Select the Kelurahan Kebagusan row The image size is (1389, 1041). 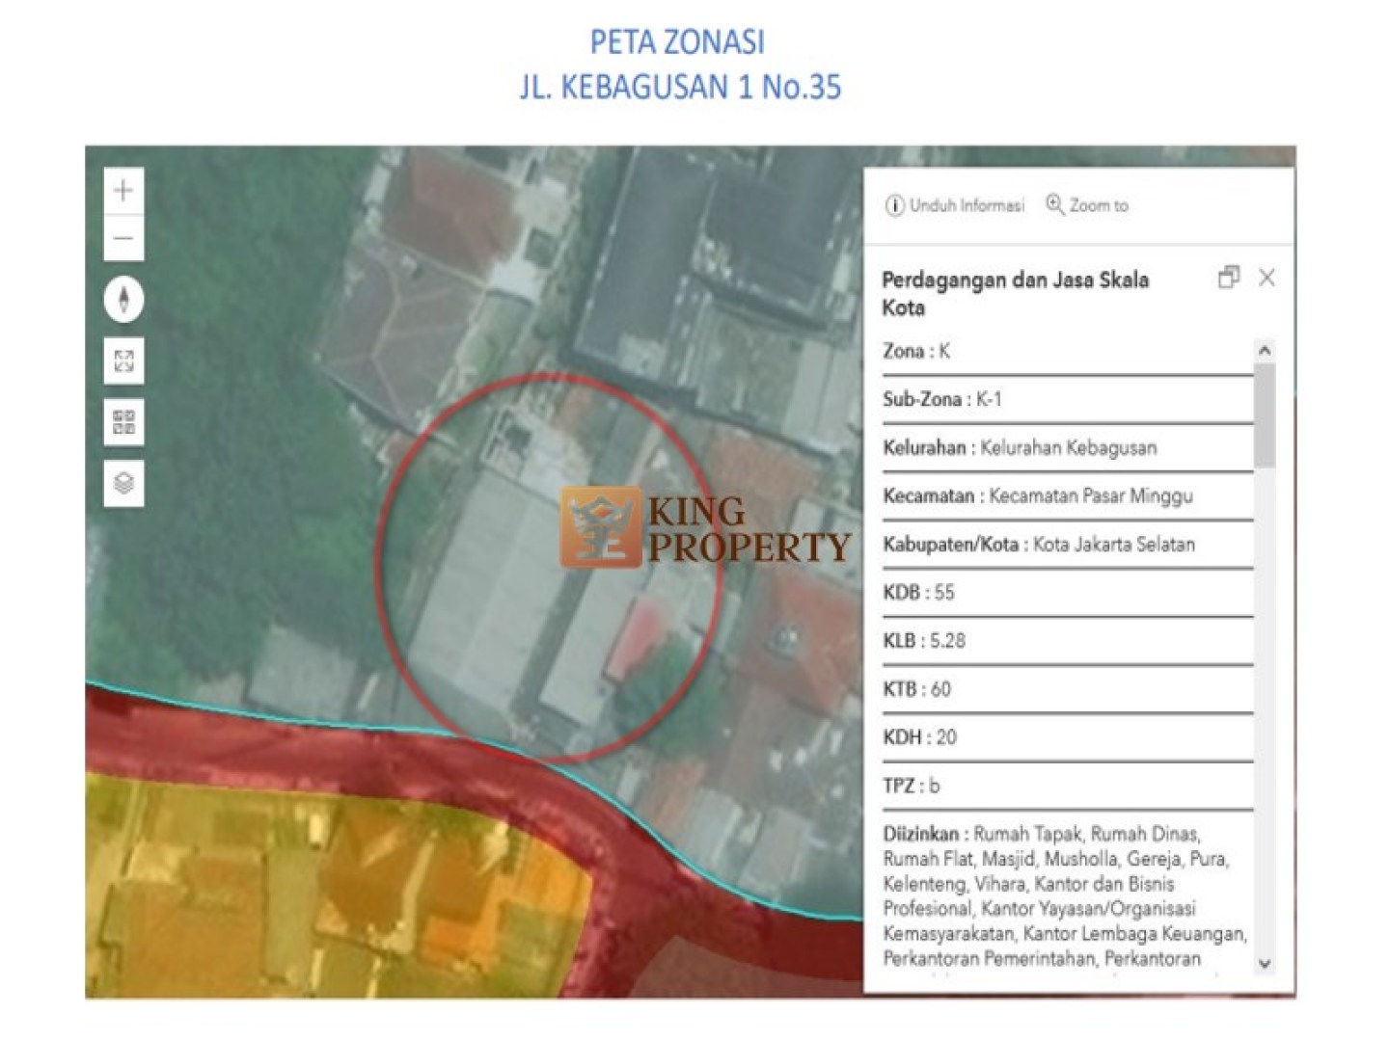[1067, 448]
